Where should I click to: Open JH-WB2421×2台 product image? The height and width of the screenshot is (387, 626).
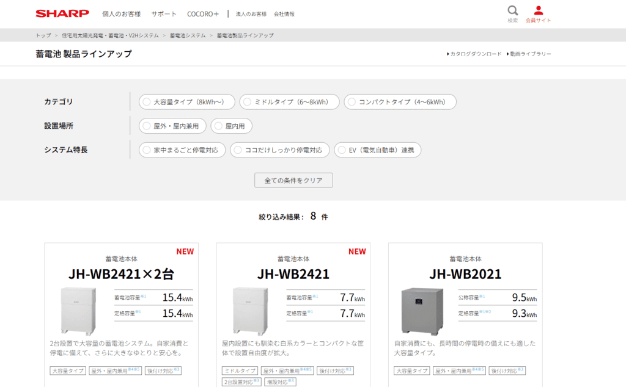(78, 310)
